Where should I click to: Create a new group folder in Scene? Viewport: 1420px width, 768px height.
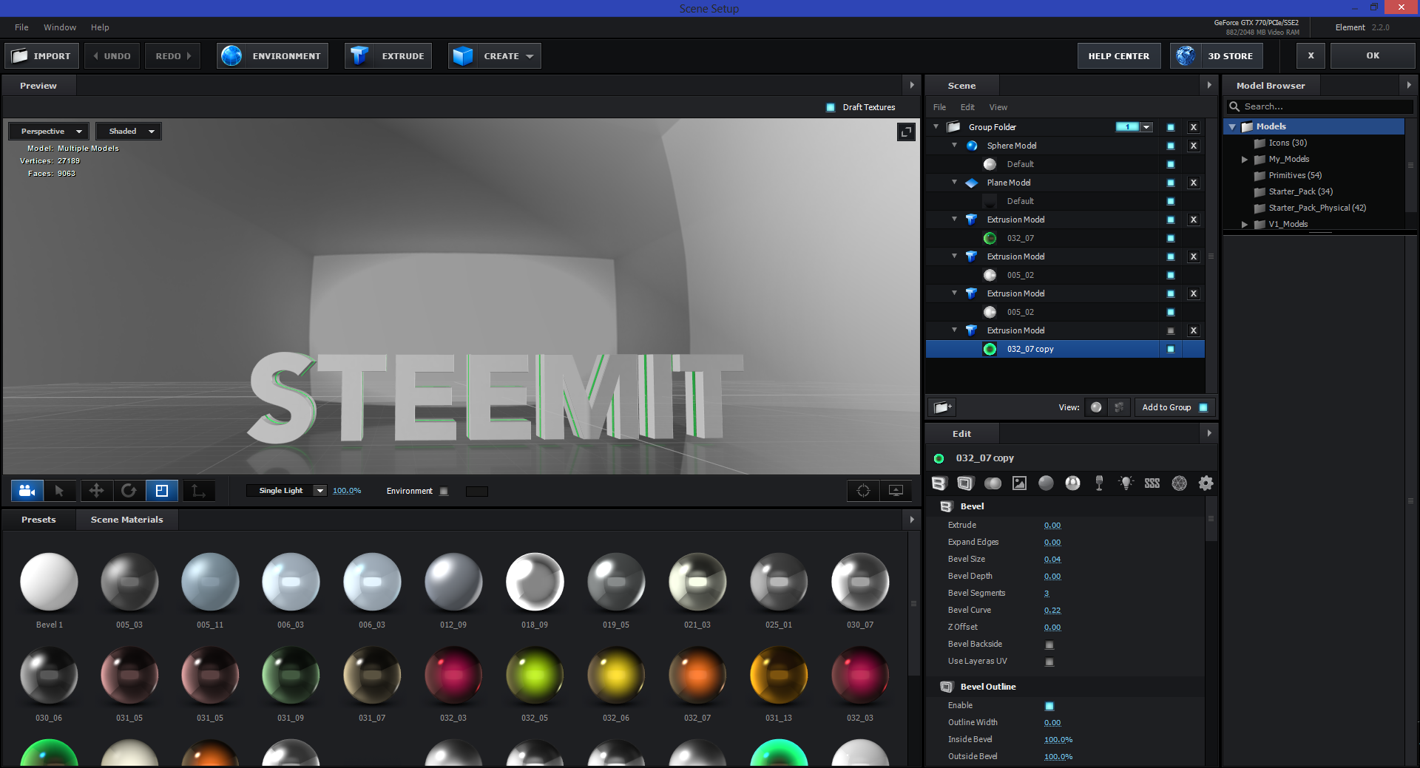coord(941,407)
